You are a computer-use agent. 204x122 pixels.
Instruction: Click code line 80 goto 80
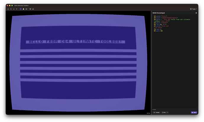158,31
